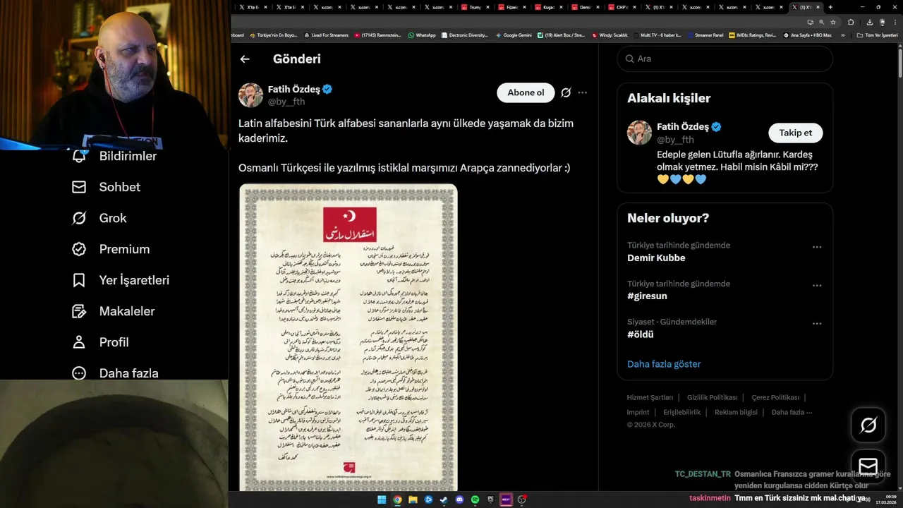This screenshot has height=508, width=903.
Task: Click the @by__fth handle under the post author
Action: click(x=286, y=102)
